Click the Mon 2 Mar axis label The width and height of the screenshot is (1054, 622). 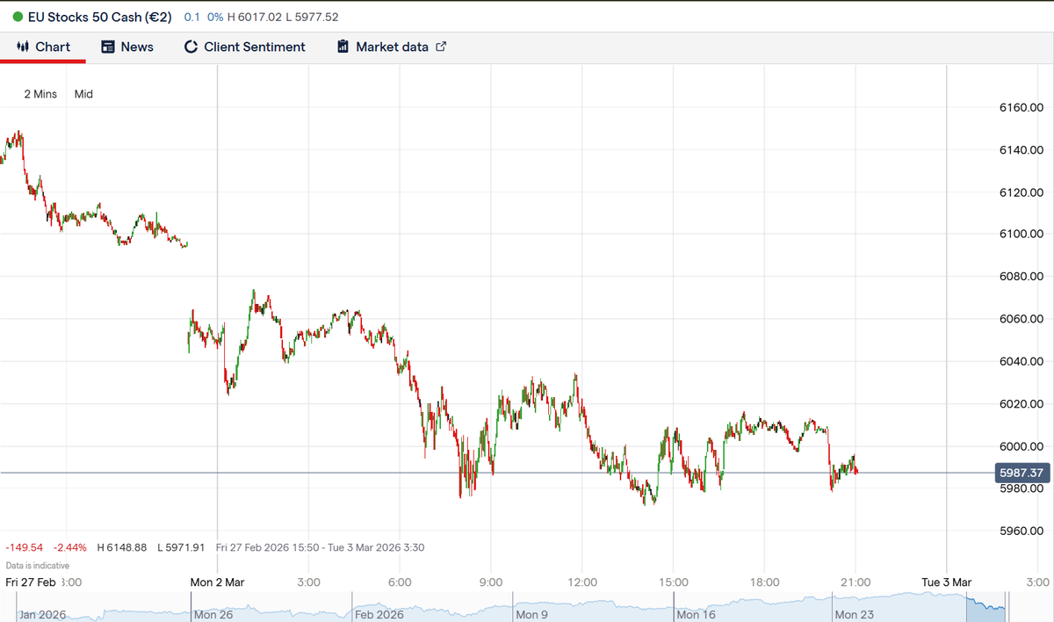(x=217, y=582)
